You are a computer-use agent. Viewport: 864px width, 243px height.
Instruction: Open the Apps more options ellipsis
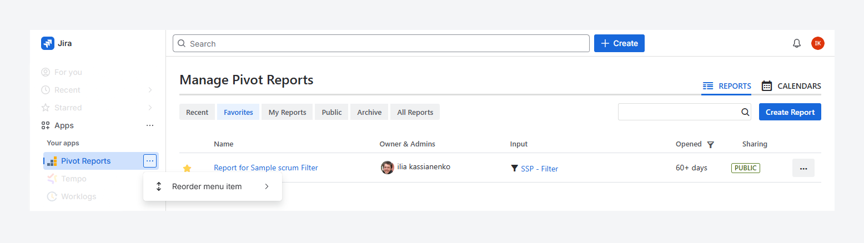click(x=150, y=125)
